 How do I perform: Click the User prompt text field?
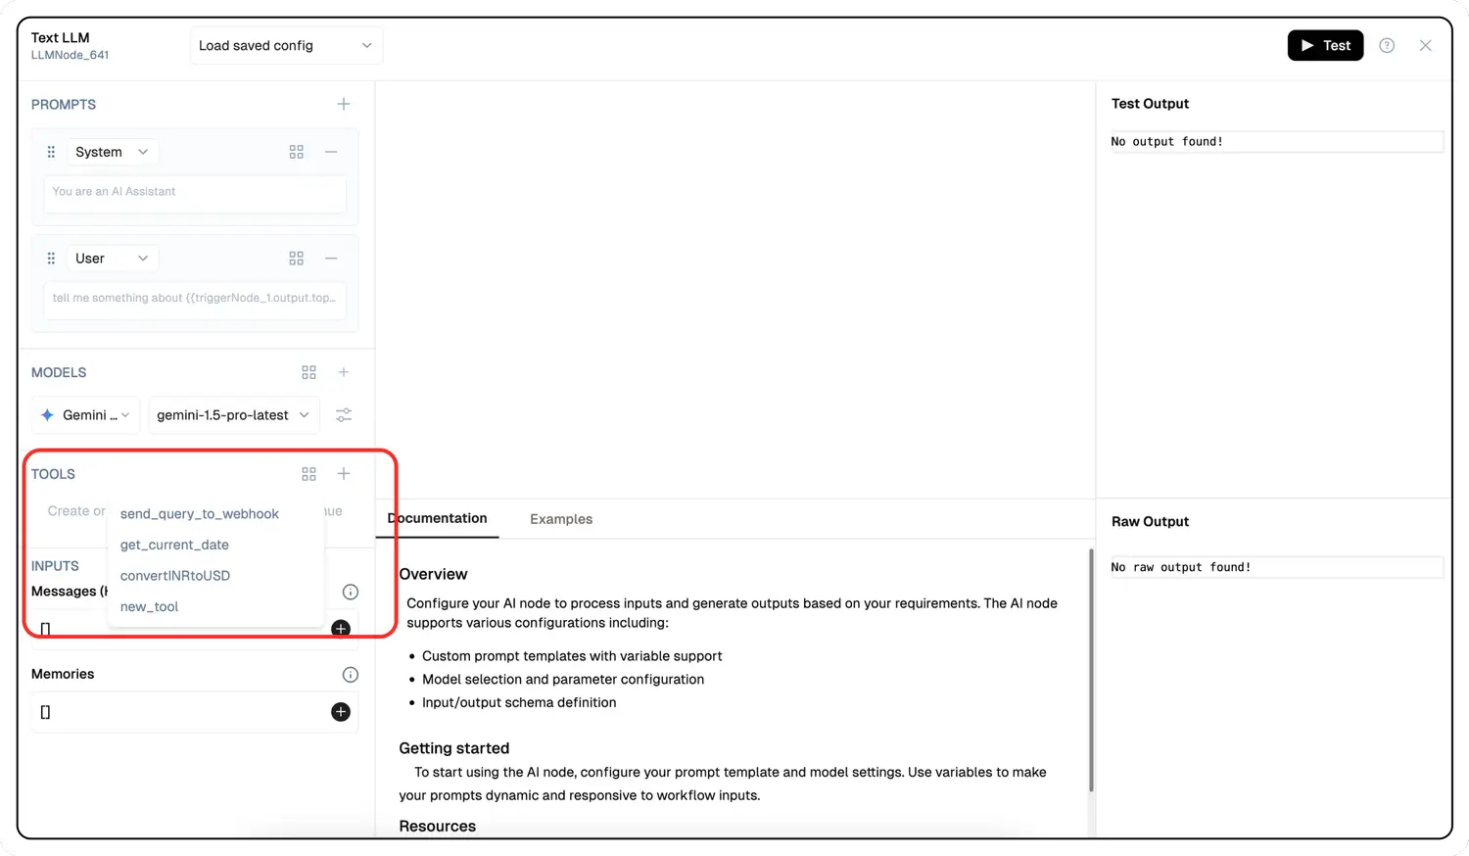pyautogui.click(x=194, y=298)
